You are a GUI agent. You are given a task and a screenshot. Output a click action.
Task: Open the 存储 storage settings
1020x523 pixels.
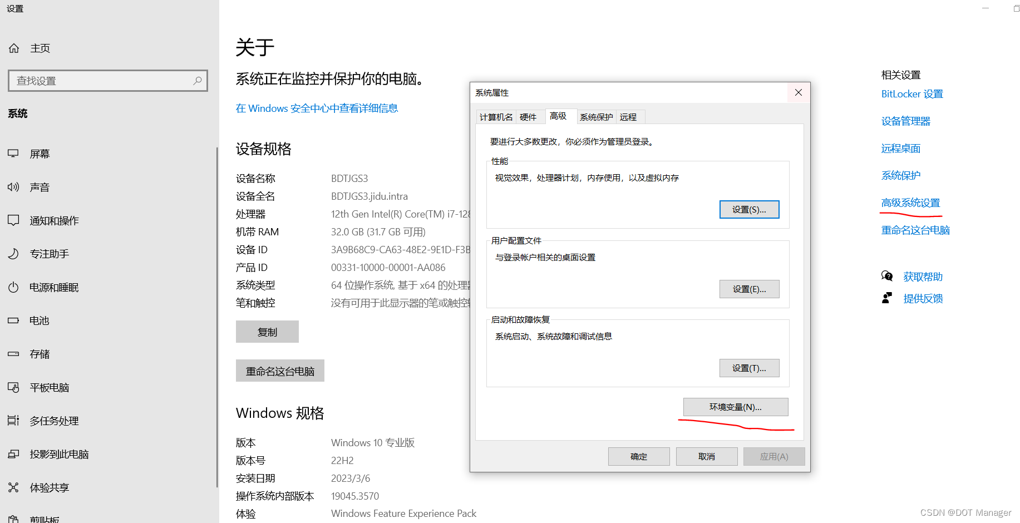point(39,354)
